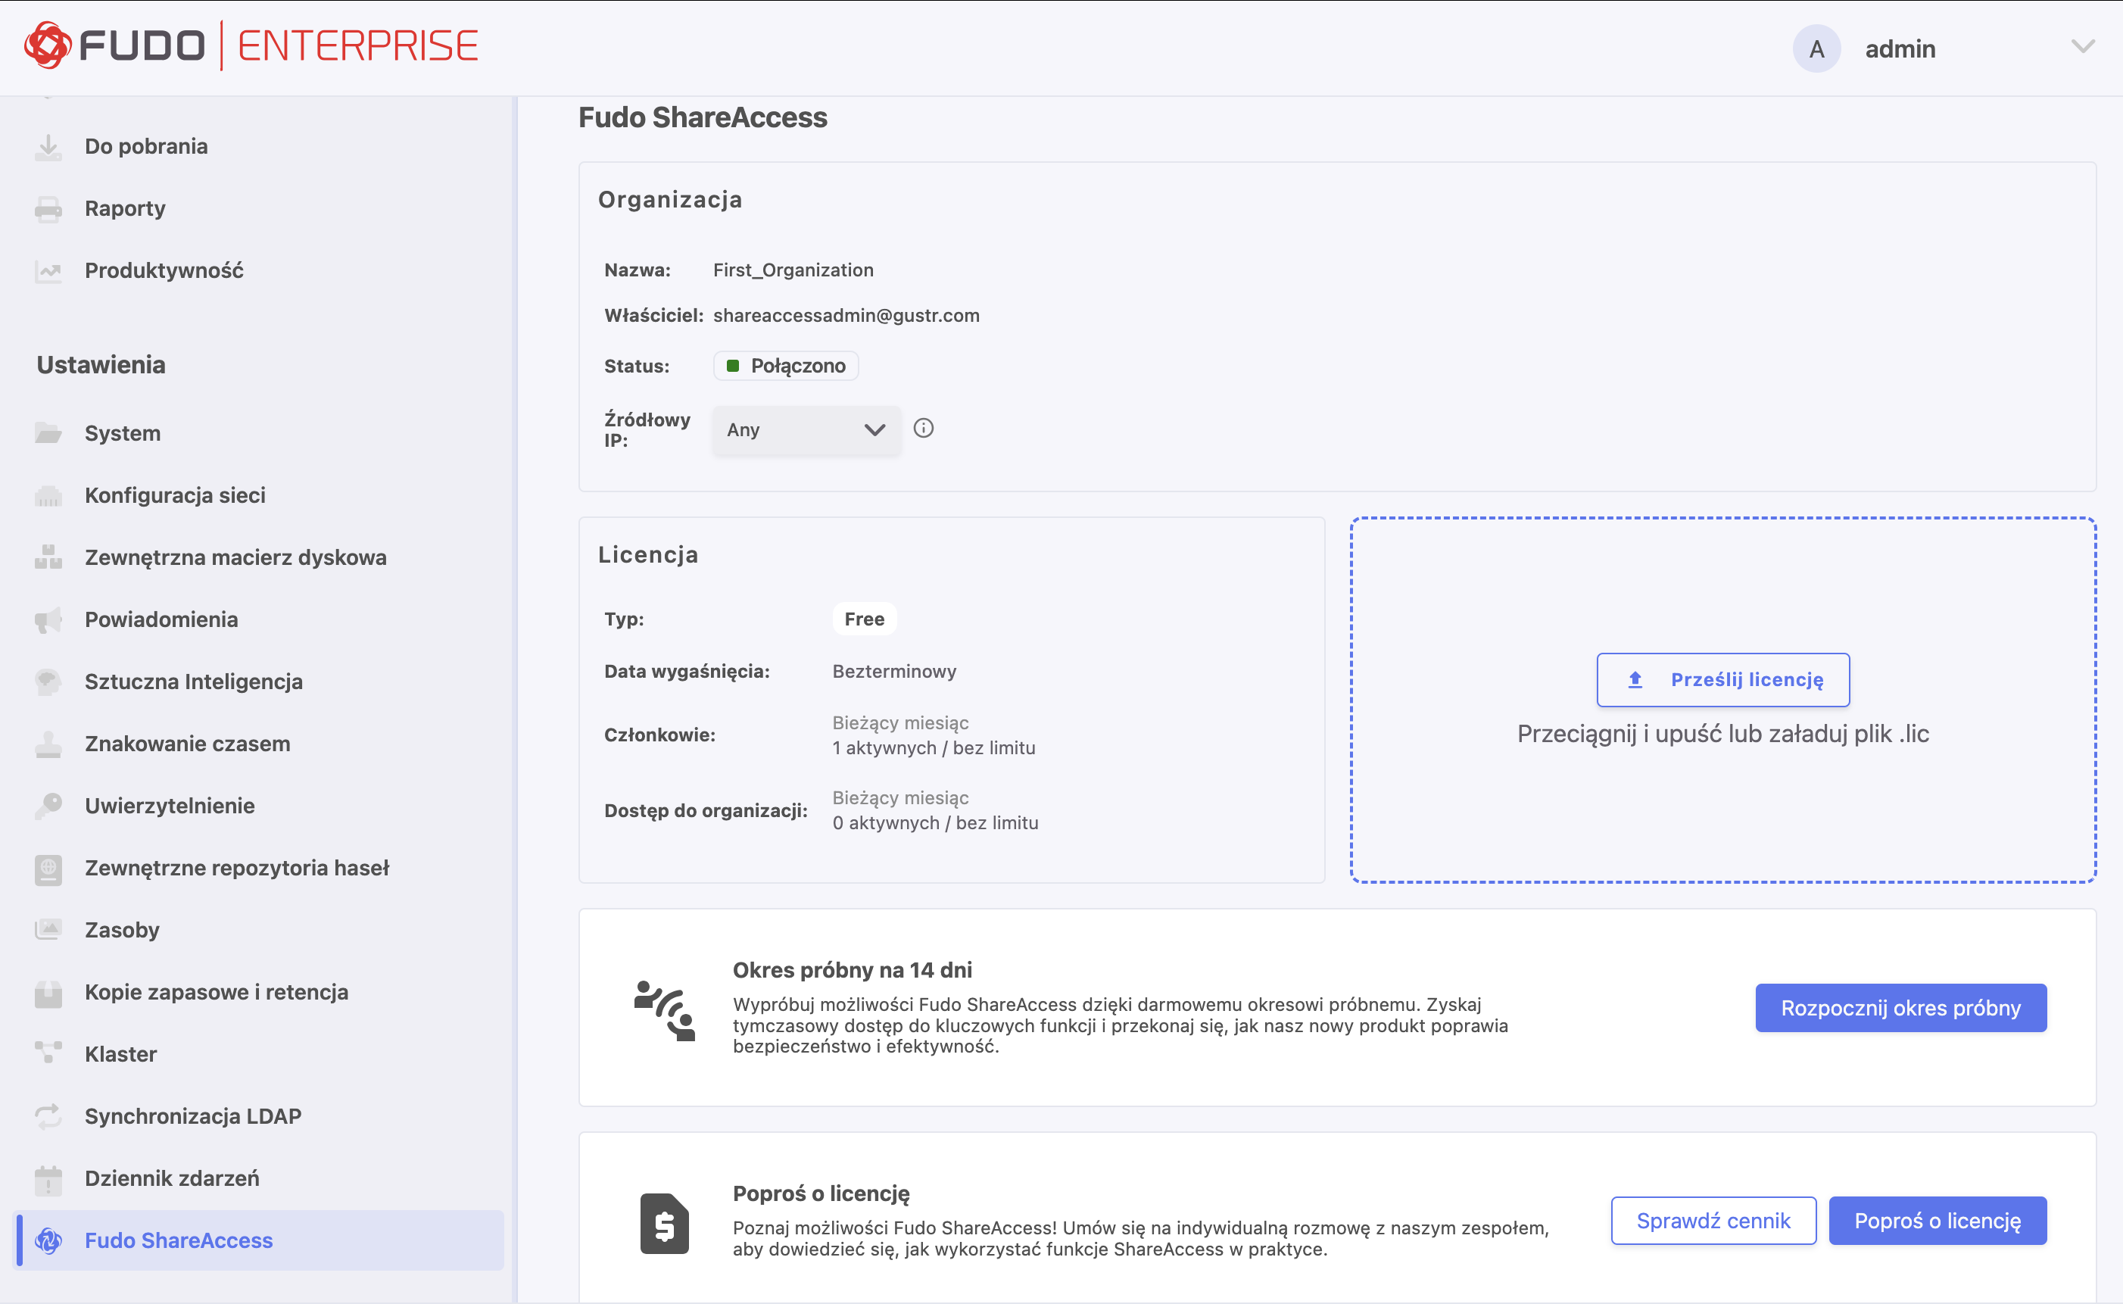Open the Źródłowy IP dropdown

tap(806, 429)
